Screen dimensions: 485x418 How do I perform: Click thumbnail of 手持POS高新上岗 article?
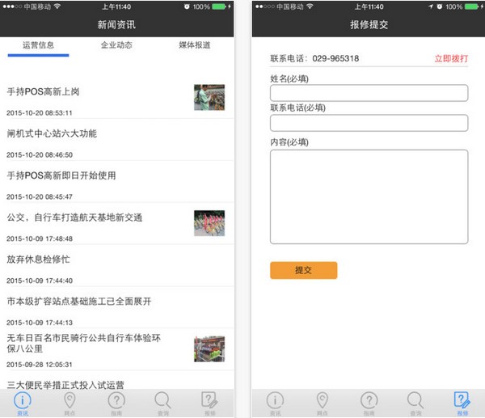pos(209,97)
